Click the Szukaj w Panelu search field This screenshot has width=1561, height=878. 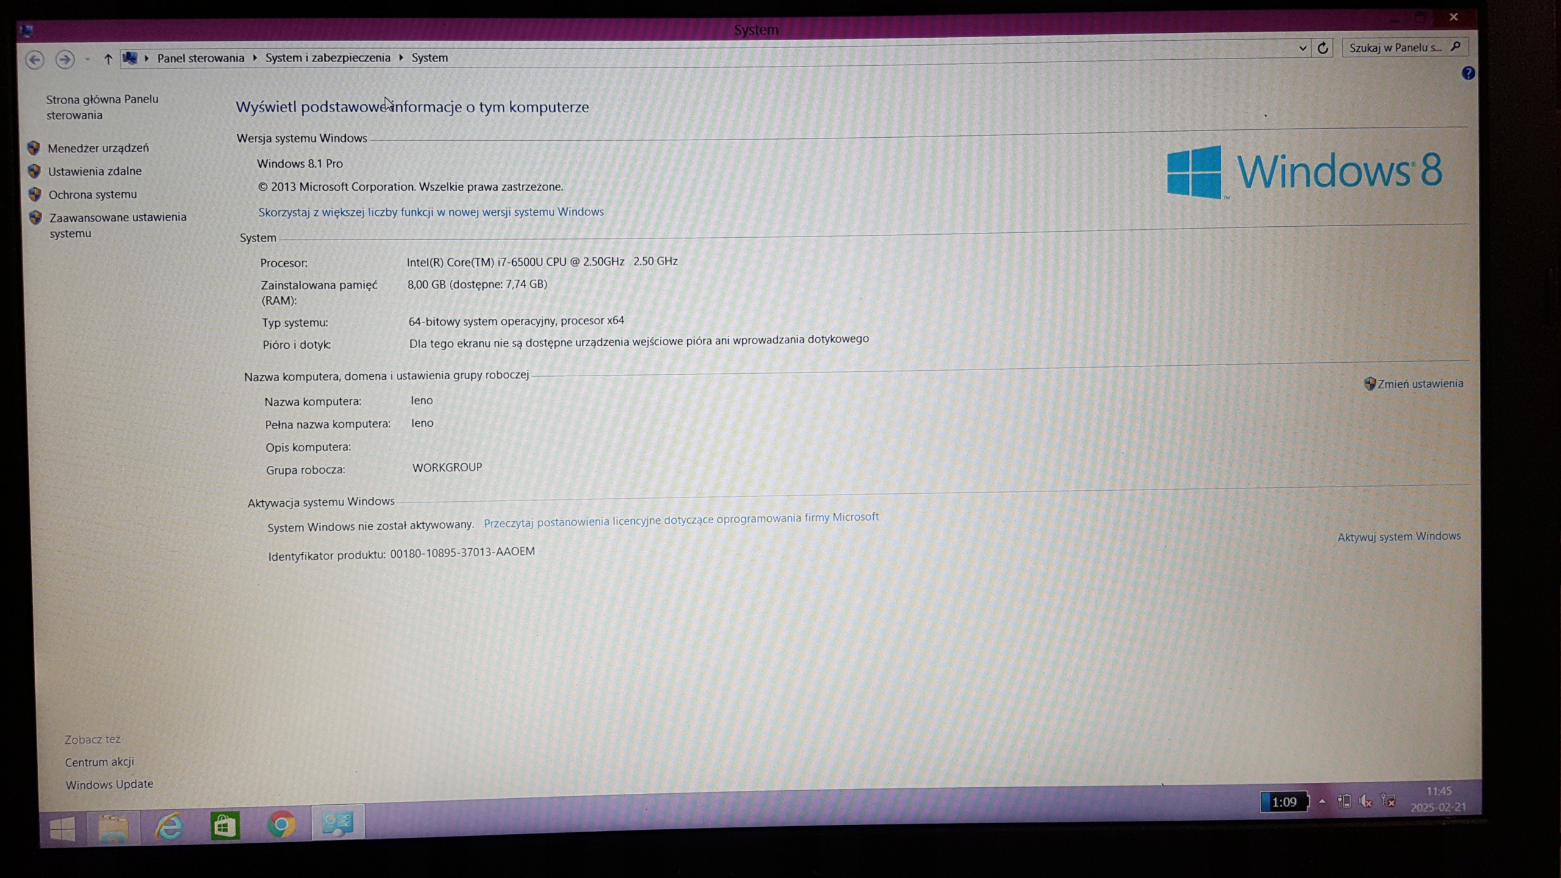click(1395, 48)
